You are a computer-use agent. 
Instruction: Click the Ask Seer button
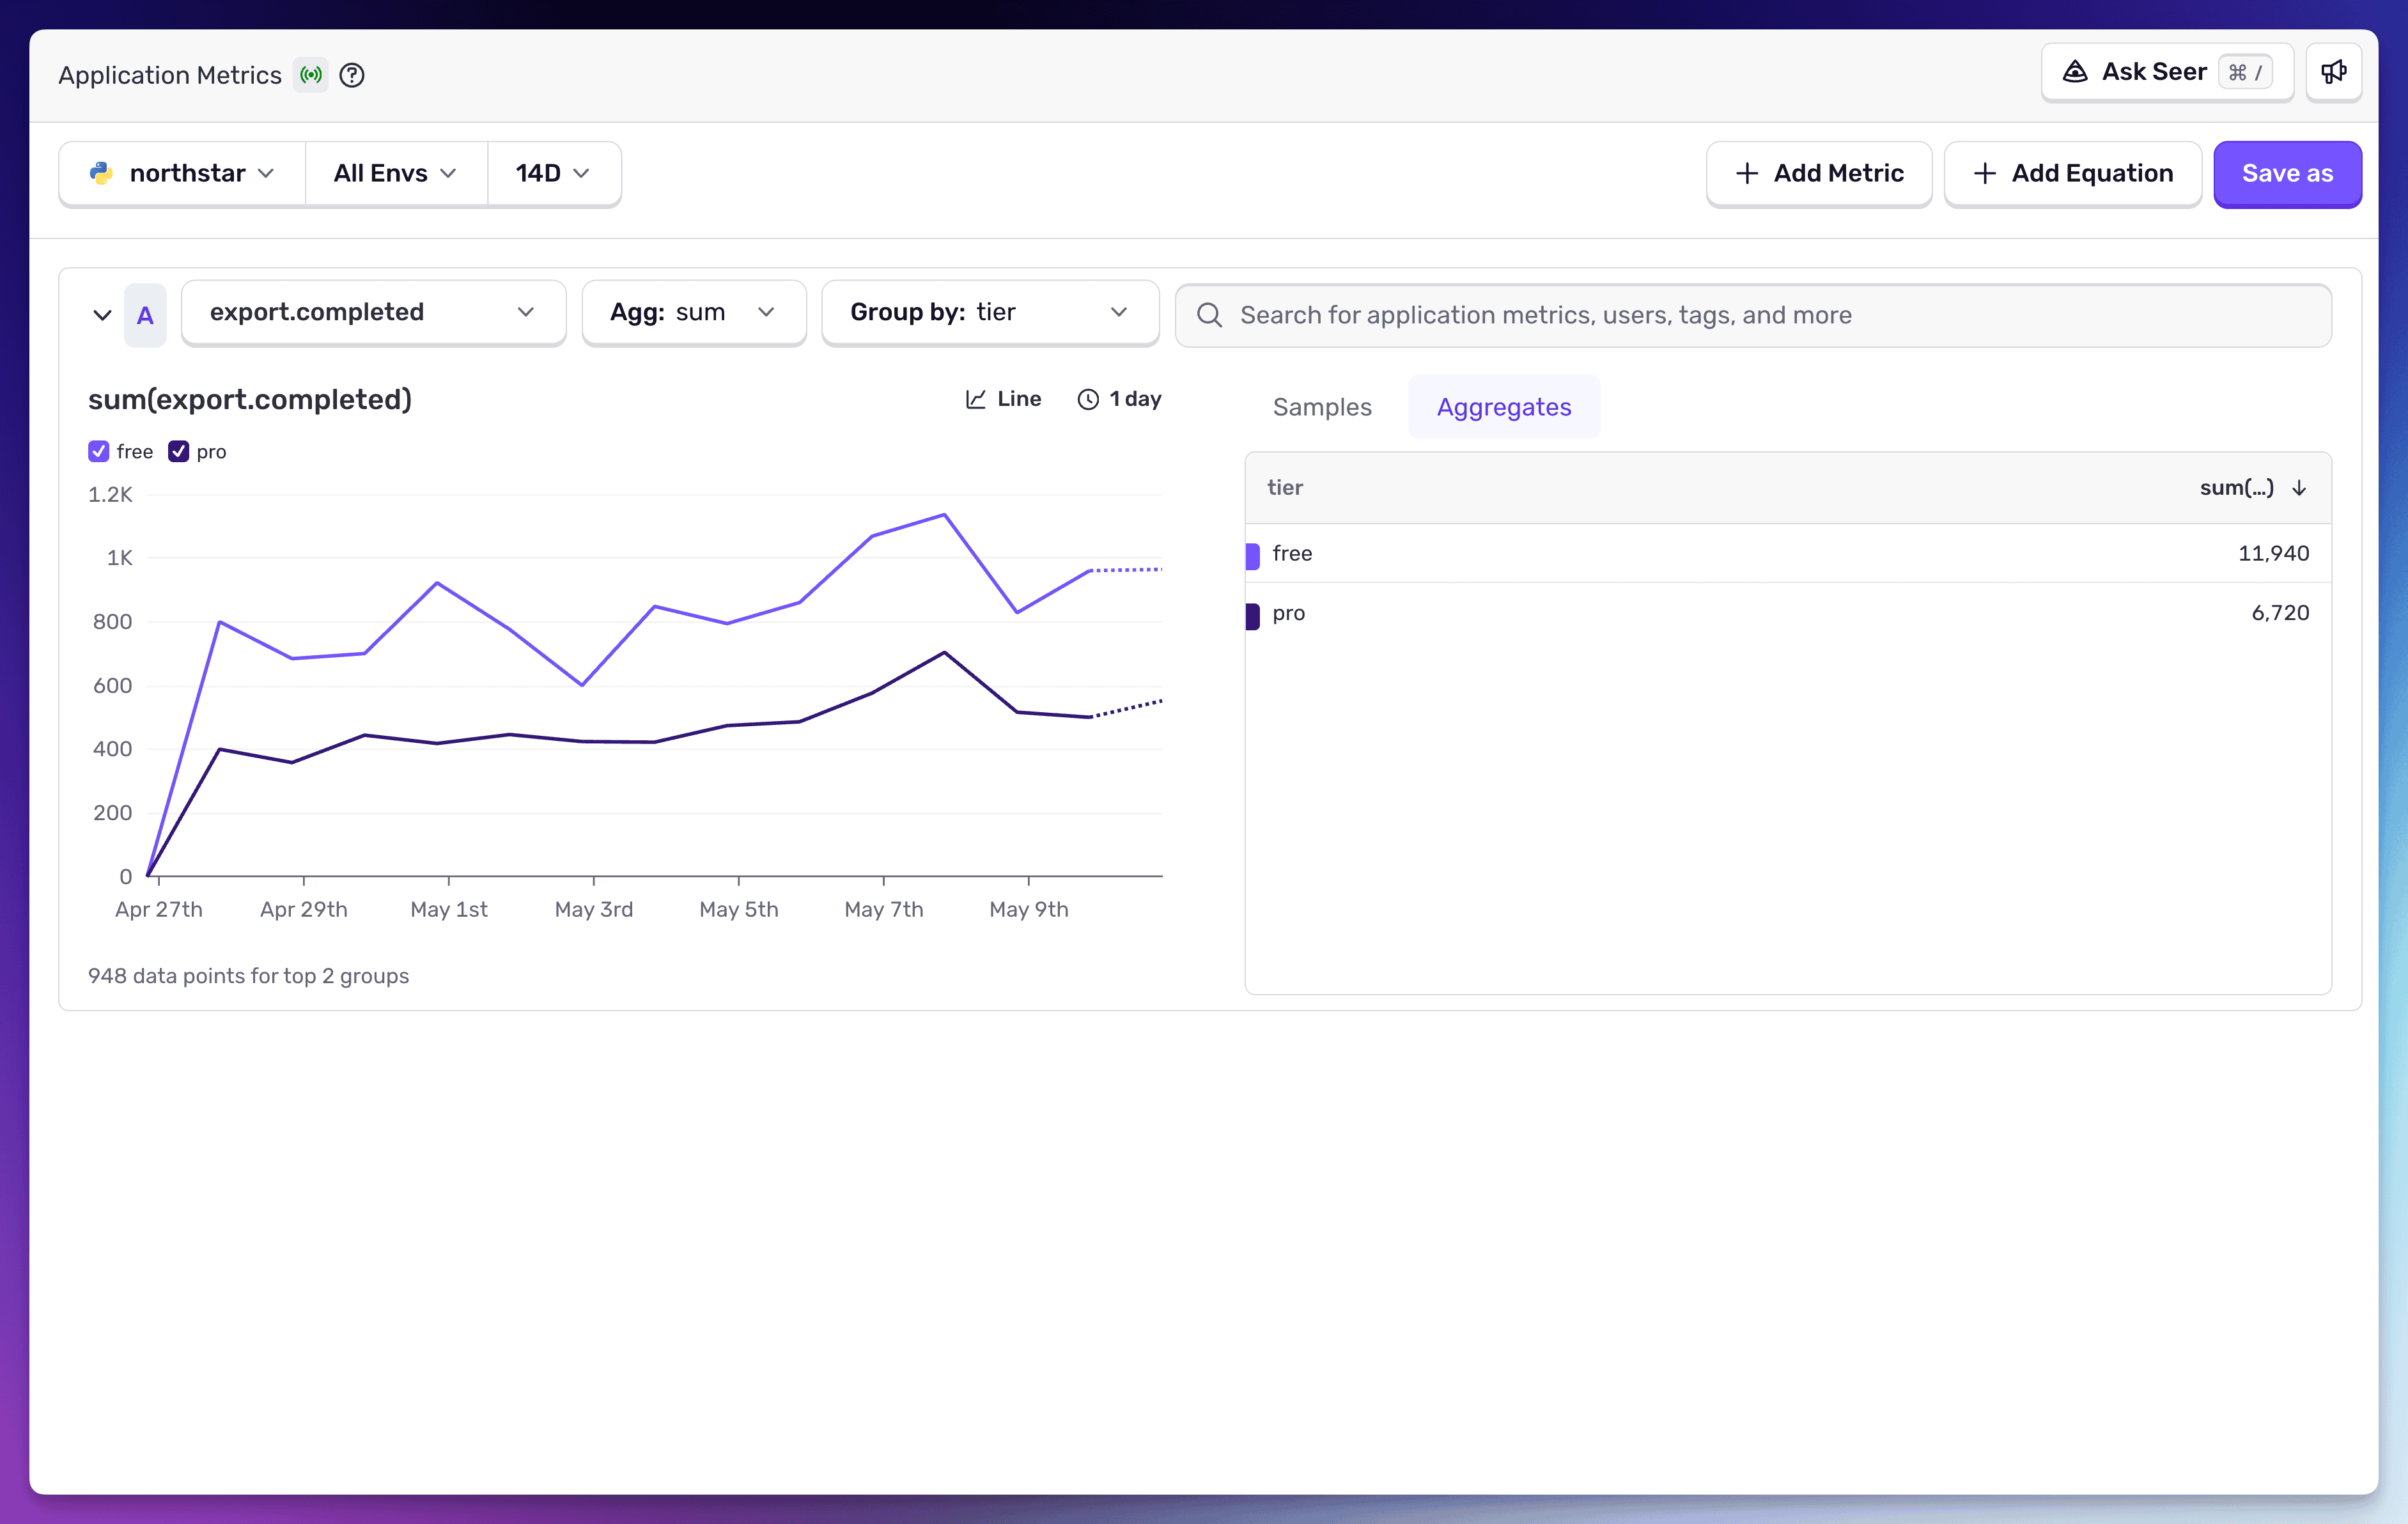pyautogui.click(x=2167, y=72)
